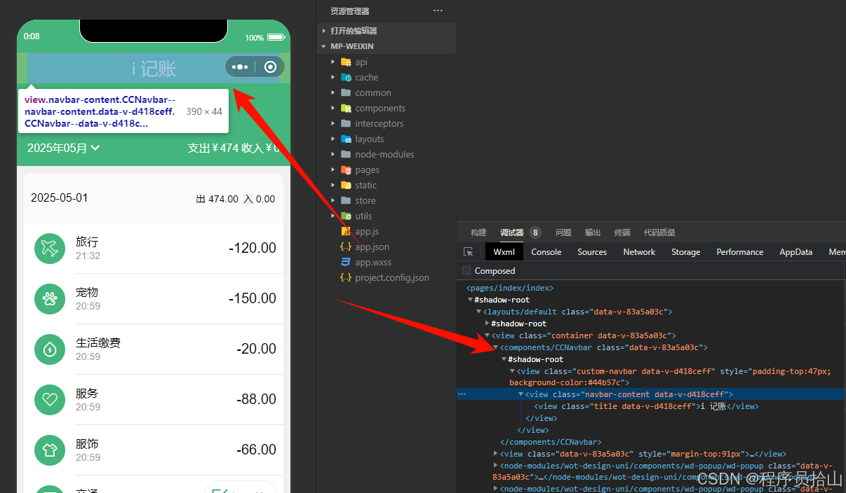Select the container view node line
This screenshot has width=846, height=493.
coord(584,335)
